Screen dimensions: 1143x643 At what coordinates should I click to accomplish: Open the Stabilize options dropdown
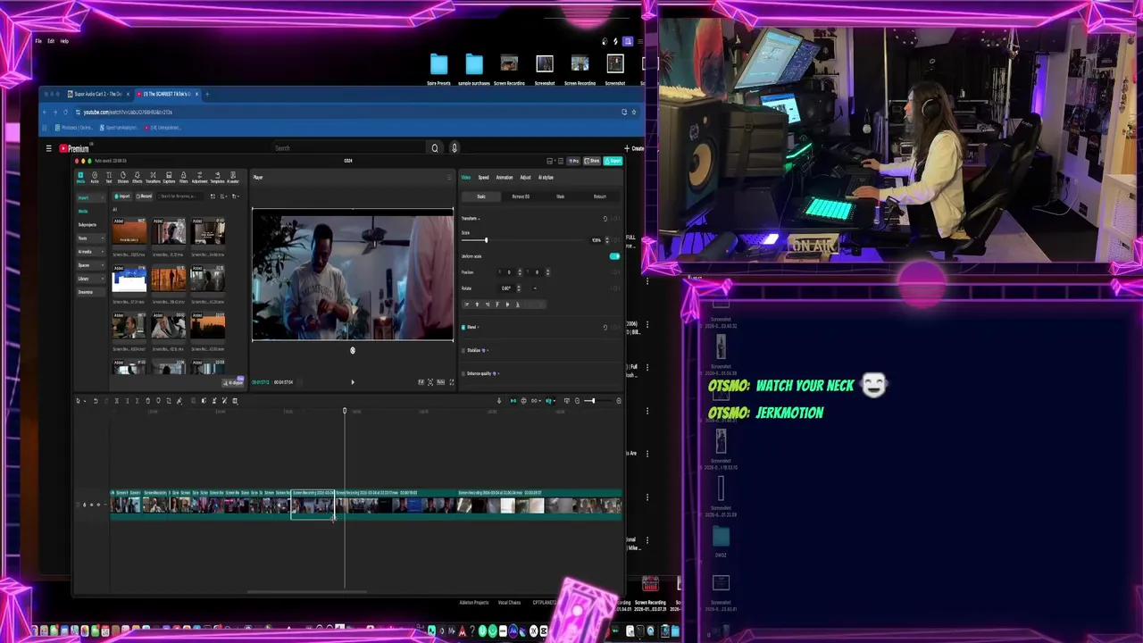488,350
